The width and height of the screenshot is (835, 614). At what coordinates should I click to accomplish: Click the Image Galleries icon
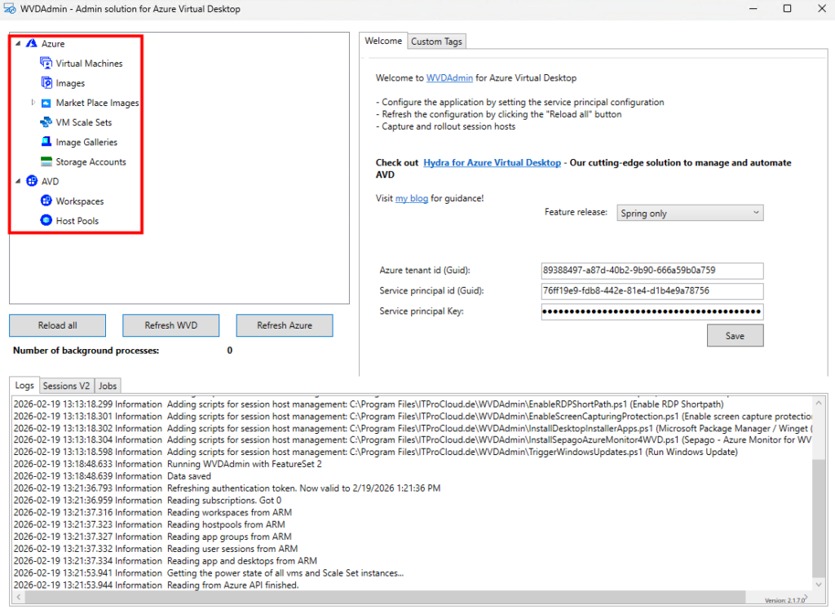[46, 142]
